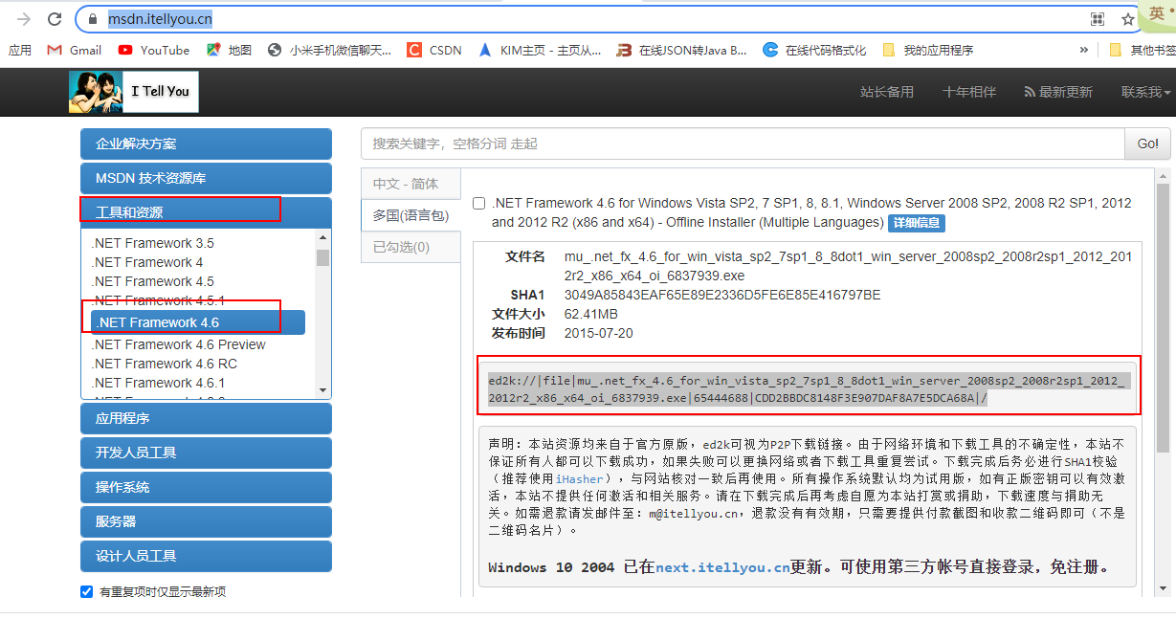Switch to the 已勾选(0) tab

(x=410, y=247)
